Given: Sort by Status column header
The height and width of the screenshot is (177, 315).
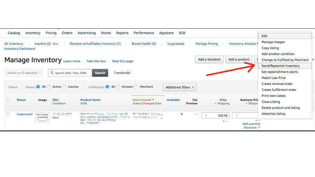Looking at the screenshot, I should pyautogui.click(x=21, y=100).
